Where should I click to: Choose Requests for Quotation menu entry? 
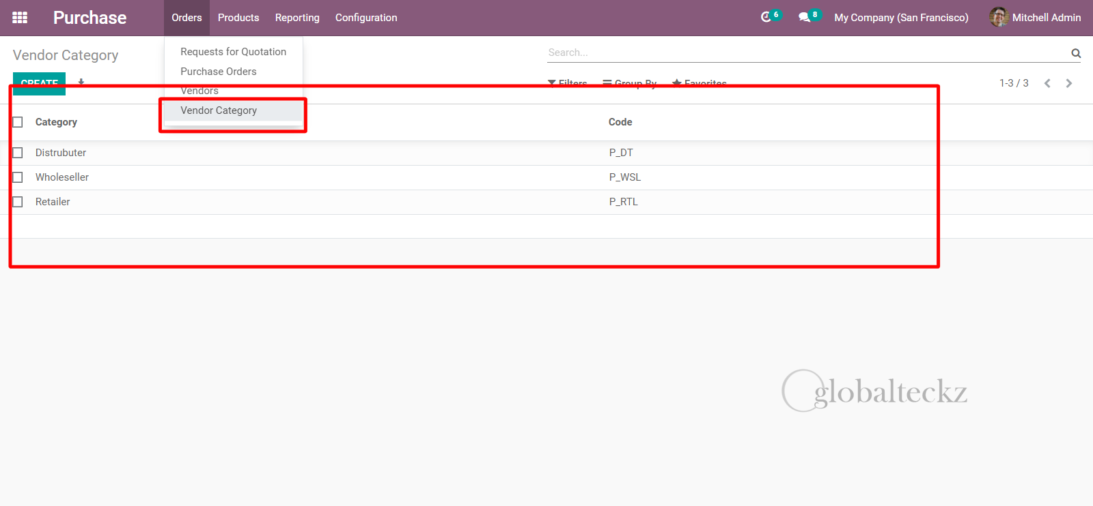[x=234, y=52]
